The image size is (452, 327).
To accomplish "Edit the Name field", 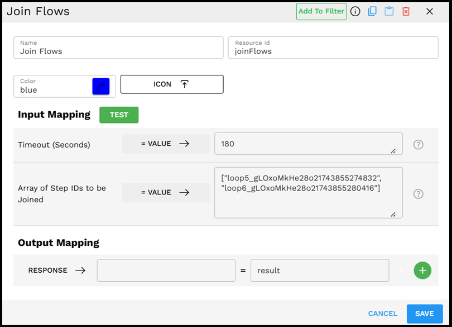I will coord(118,48).
